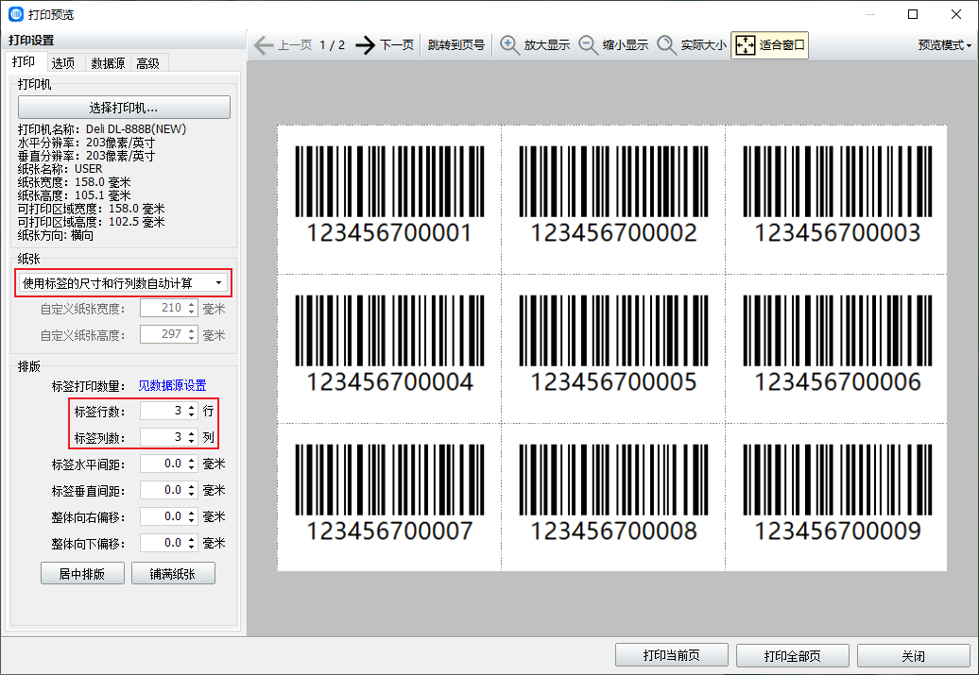Open the 预览模式 preview mode dropdown
979x675 pixels.
(945, 45)
